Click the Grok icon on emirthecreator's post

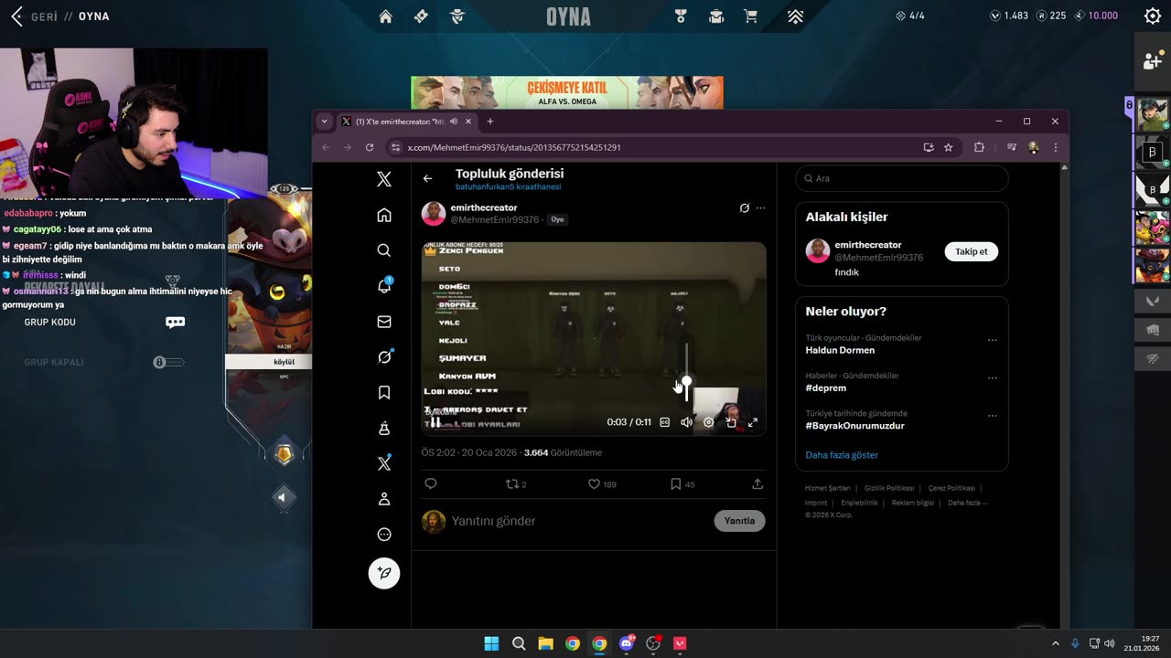[744, 208]
